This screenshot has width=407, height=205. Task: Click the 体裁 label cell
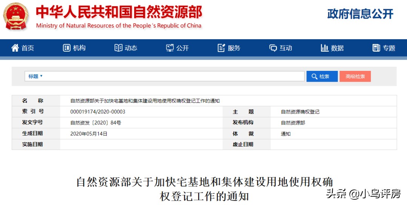246,134
